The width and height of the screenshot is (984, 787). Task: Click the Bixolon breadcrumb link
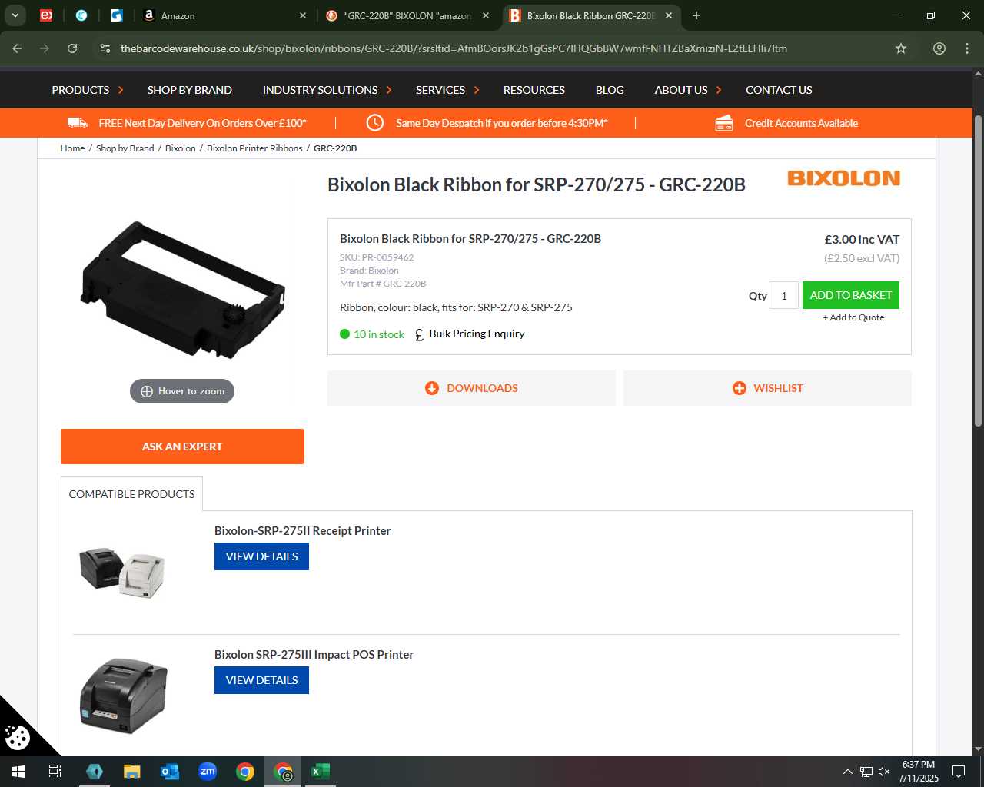[x=180, y=148]
